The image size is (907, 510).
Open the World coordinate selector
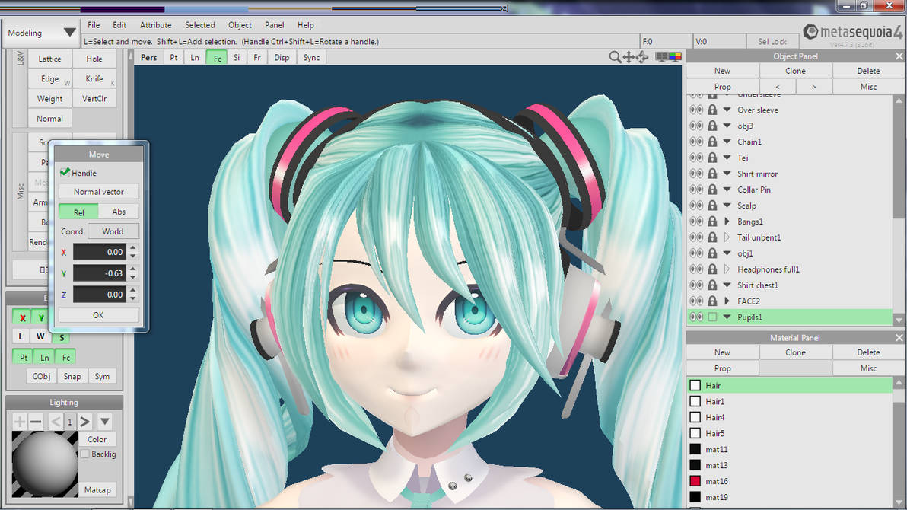pyautogui.click(x=113, y=231)
